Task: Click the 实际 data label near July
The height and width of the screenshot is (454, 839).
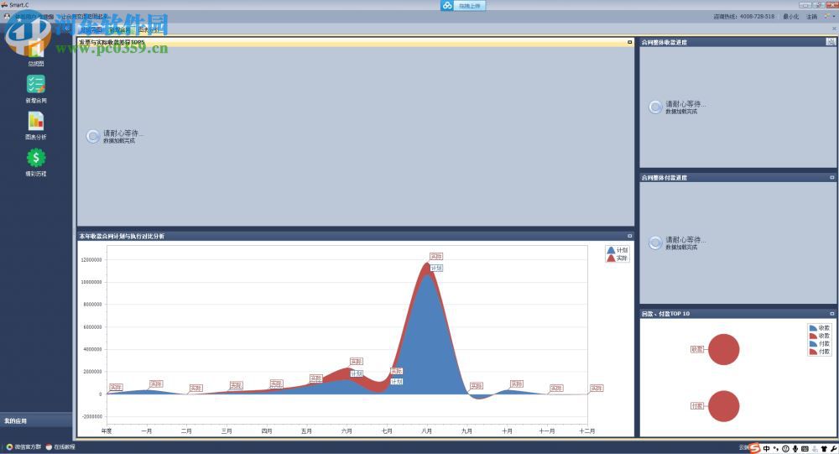Action: (396, 371)
